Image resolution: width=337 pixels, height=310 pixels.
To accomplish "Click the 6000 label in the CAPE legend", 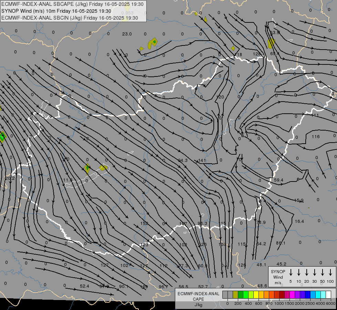I will [x=331, y=303].
